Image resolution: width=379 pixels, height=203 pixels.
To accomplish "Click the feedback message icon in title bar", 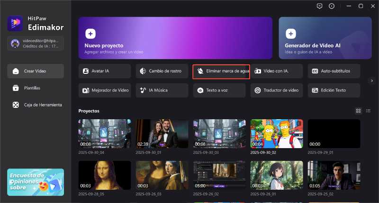I will click(x=319, y=6).
